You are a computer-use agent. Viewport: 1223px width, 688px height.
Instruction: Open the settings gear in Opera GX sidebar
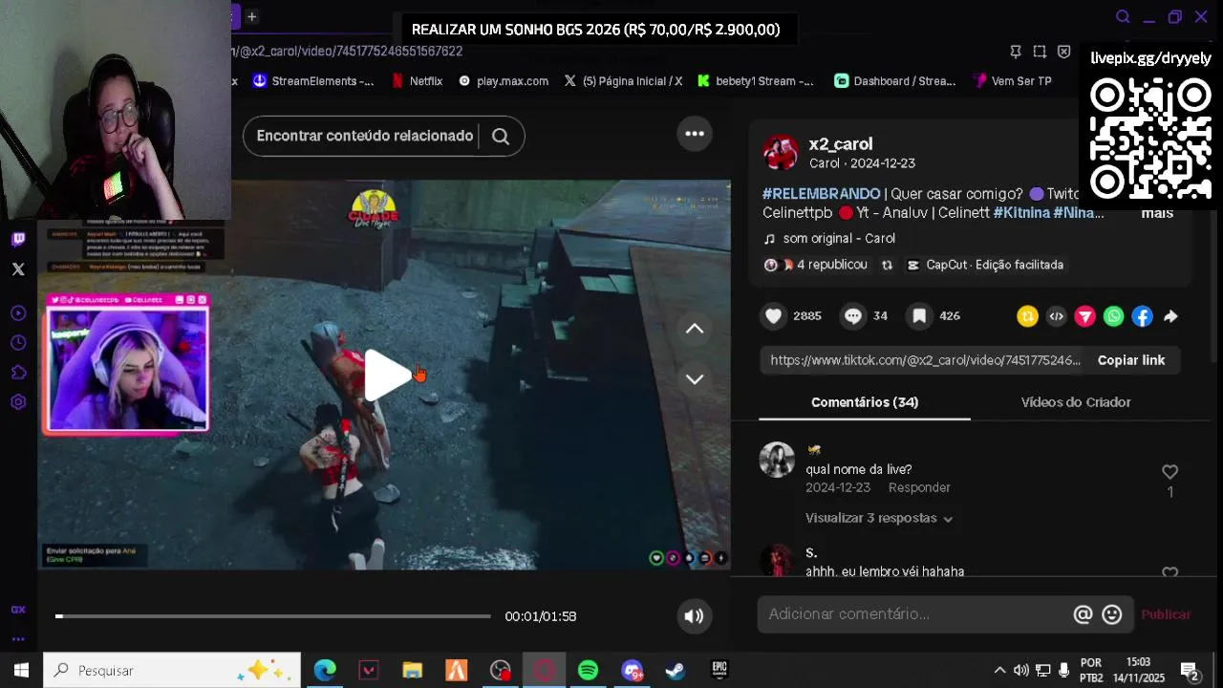(18, 402)
